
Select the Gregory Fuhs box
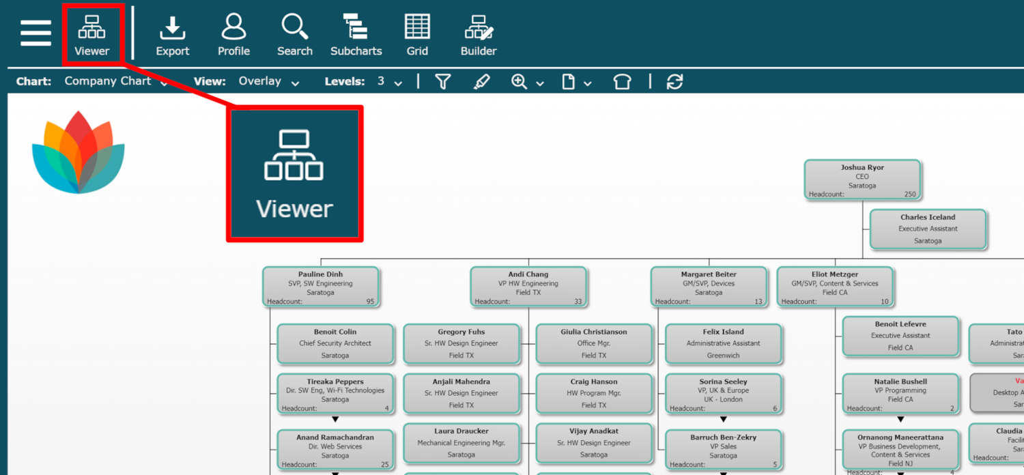[x=461, y=343]
